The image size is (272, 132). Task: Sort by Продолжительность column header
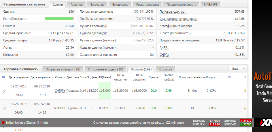click(192, 77)
